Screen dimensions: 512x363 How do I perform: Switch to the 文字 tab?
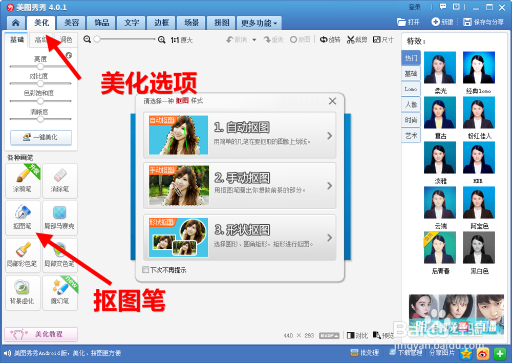point(132,23)
